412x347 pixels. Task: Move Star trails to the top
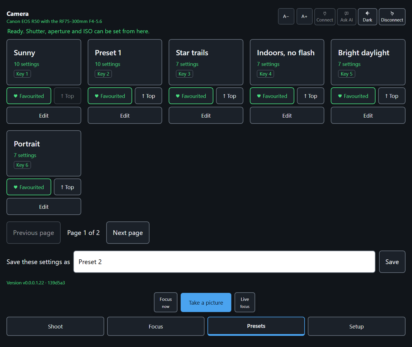230,96
